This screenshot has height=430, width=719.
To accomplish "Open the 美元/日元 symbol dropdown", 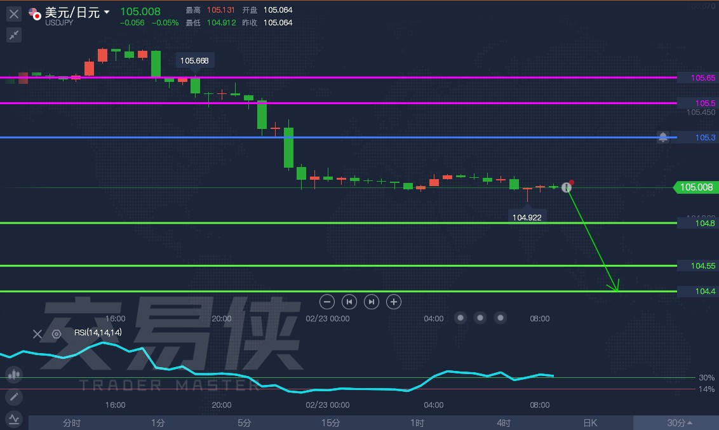I will tap(107, 12).
